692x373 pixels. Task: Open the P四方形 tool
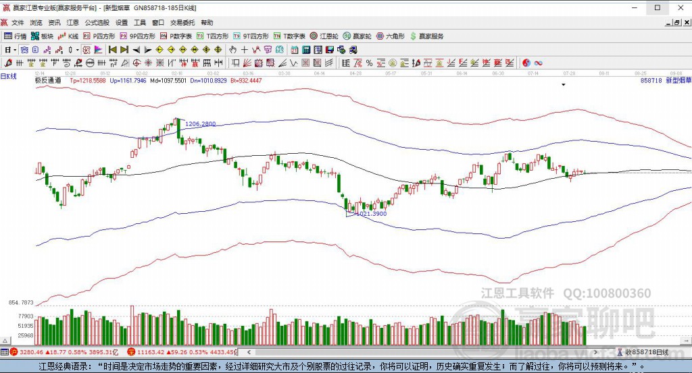coord(99,36)
